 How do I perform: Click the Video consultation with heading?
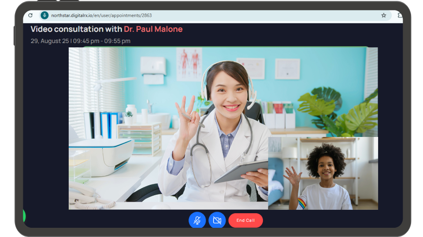pyautogui.click(x=76, y=29)
